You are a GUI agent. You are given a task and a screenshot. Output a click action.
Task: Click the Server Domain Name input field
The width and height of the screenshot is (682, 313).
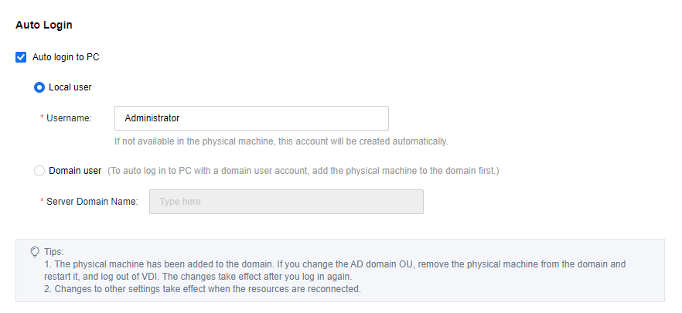[286, 202]
